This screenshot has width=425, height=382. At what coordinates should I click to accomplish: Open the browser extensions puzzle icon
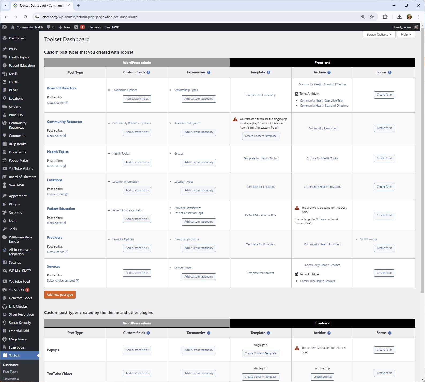click(385, 17)
